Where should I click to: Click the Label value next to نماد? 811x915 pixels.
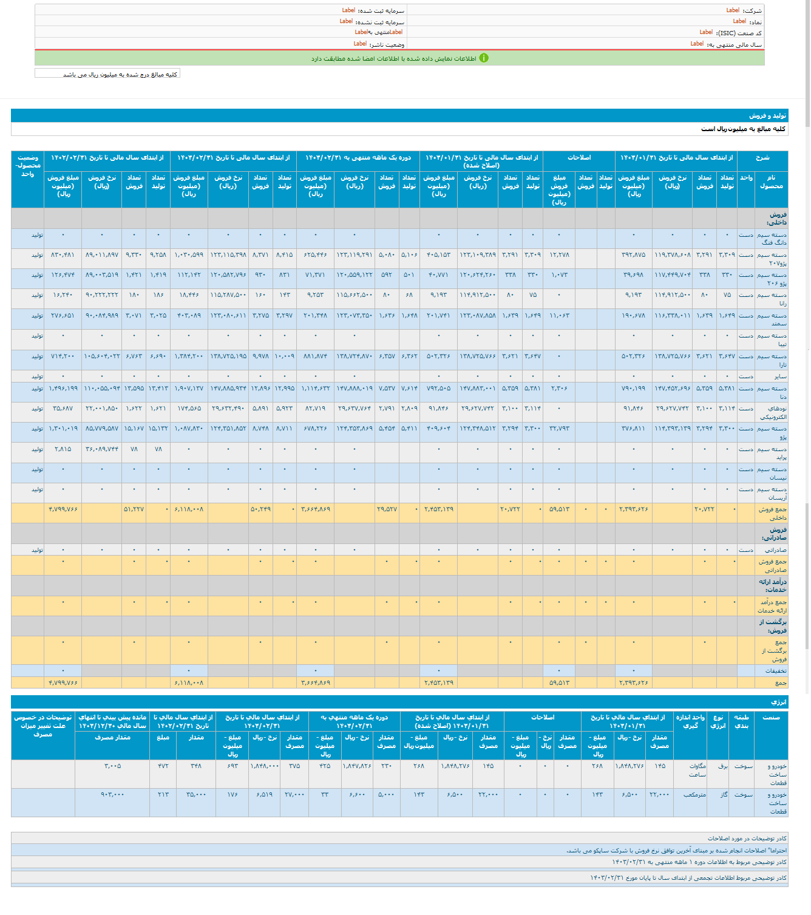739,21
